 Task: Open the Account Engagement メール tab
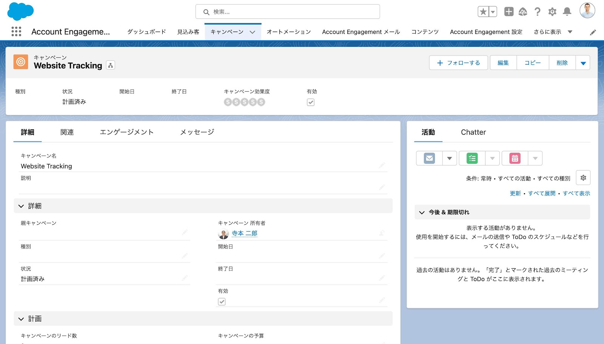point(361,32)
